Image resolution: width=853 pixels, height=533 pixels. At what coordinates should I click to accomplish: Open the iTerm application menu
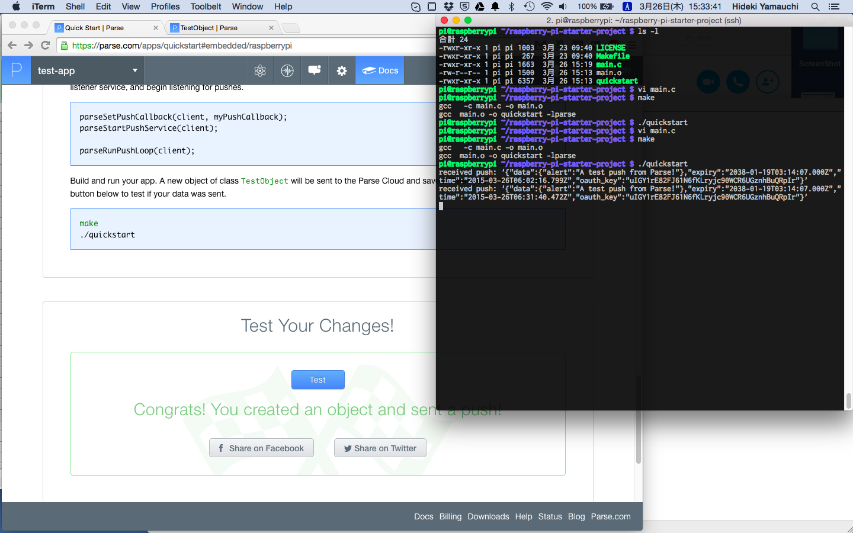(43, 7)
